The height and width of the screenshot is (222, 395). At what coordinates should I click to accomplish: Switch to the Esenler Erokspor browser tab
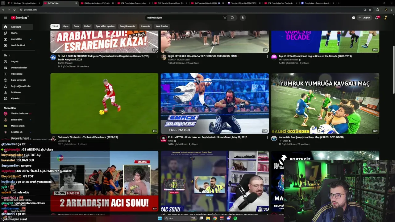[x=97, y=3]
